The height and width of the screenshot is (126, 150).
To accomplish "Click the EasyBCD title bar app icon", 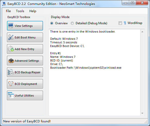I will coord(4,4).
